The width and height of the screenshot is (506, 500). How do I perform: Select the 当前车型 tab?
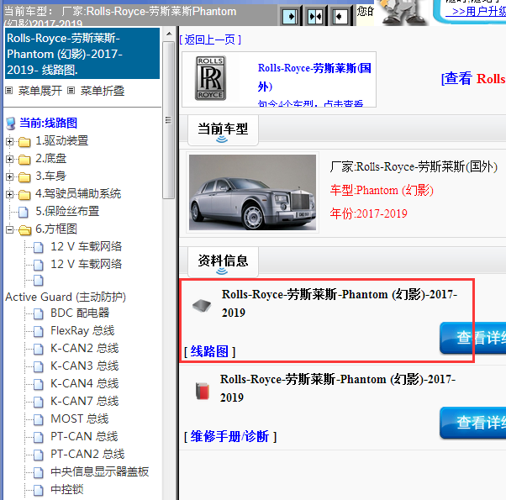223,129
